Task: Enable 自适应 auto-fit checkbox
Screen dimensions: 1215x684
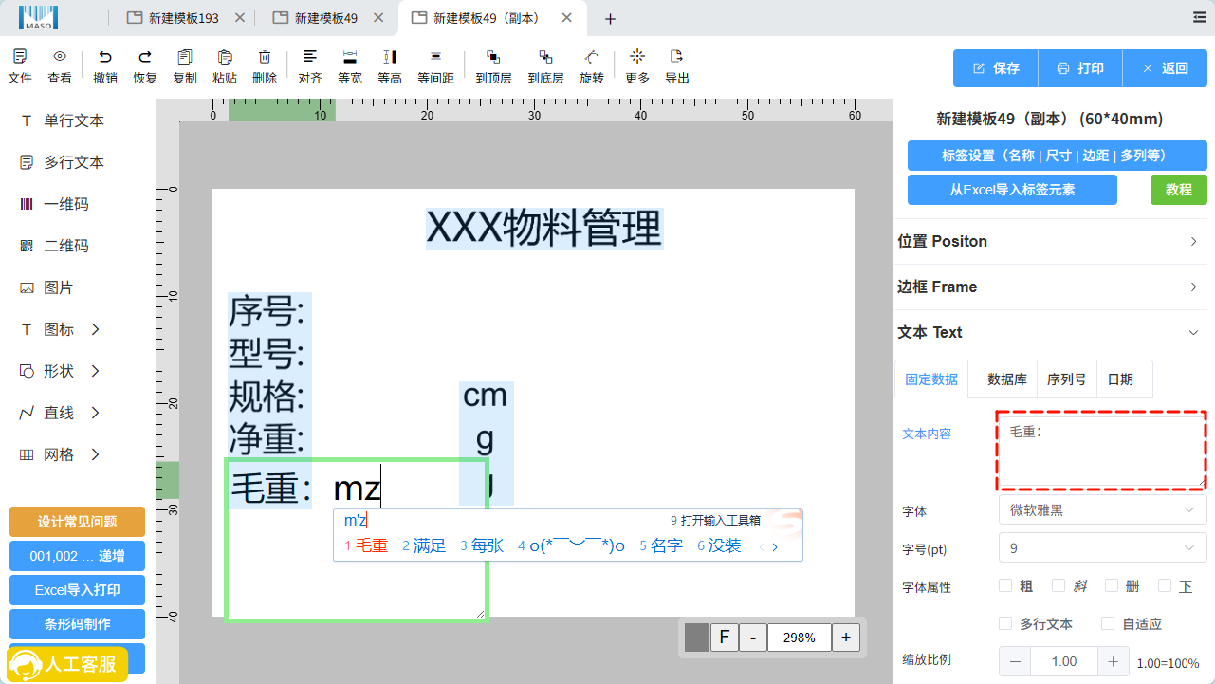Action: 1108,623
